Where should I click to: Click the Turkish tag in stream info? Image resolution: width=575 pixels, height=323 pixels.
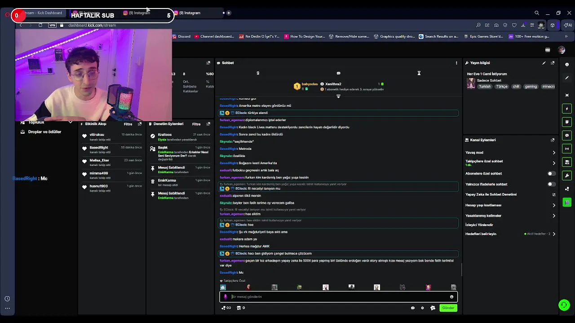(x=485, y=87)
